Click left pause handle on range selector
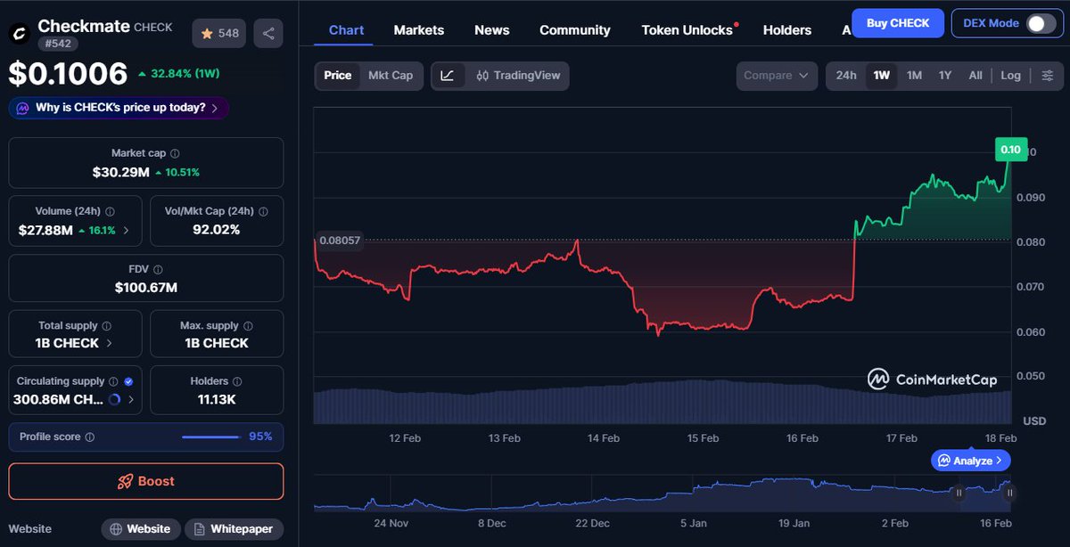This screenshot has height=547, width=1070. [959, 493]
